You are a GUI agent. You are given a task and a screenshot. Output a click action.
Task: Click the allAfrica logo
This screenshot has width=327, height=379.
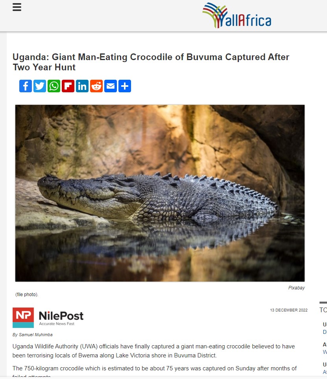236,15
